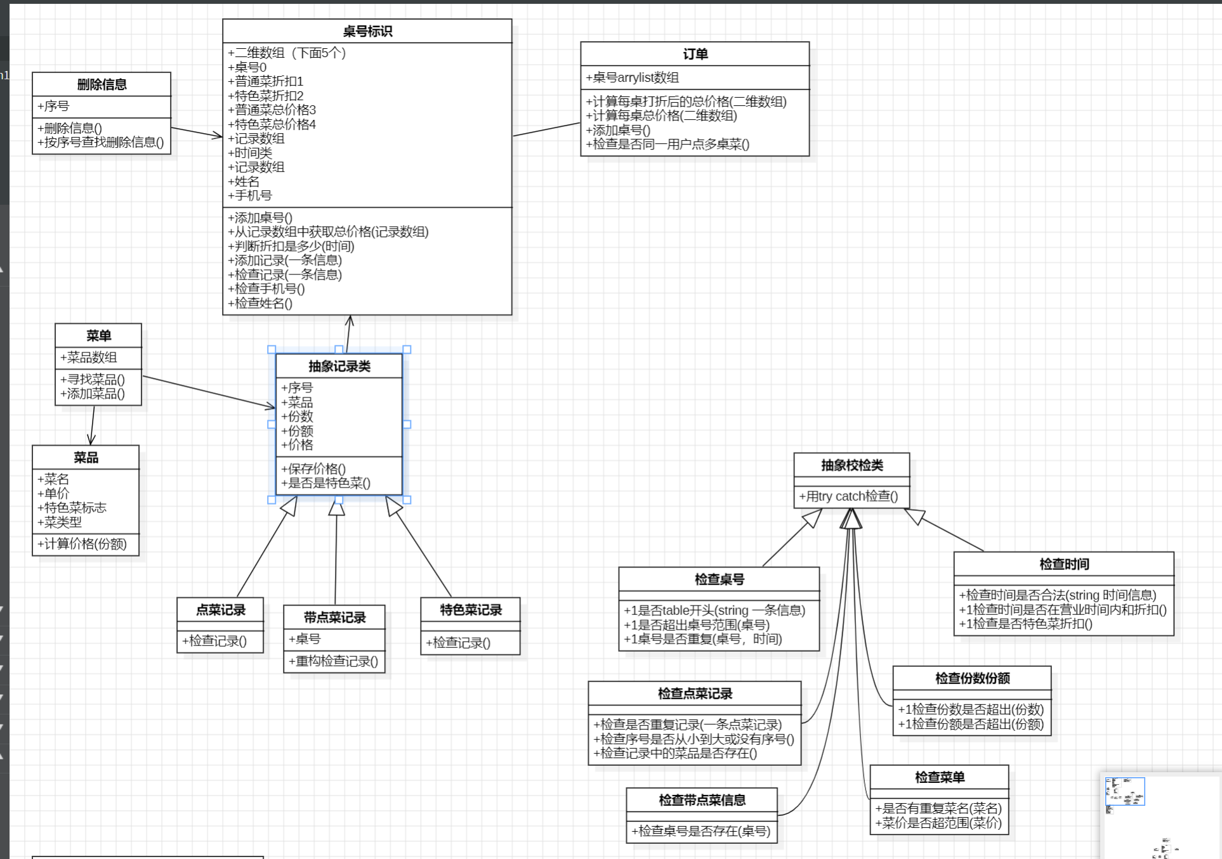Click the +特色菜折扣2 attribute

pyautogui.click(x=265, y=96)
